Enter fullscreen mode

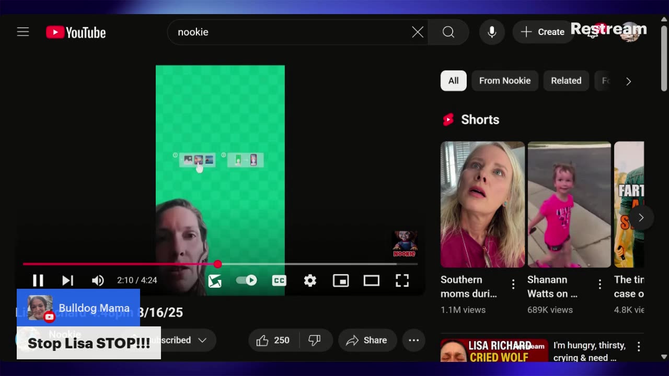pyautogui.click(x=402, y=280)
